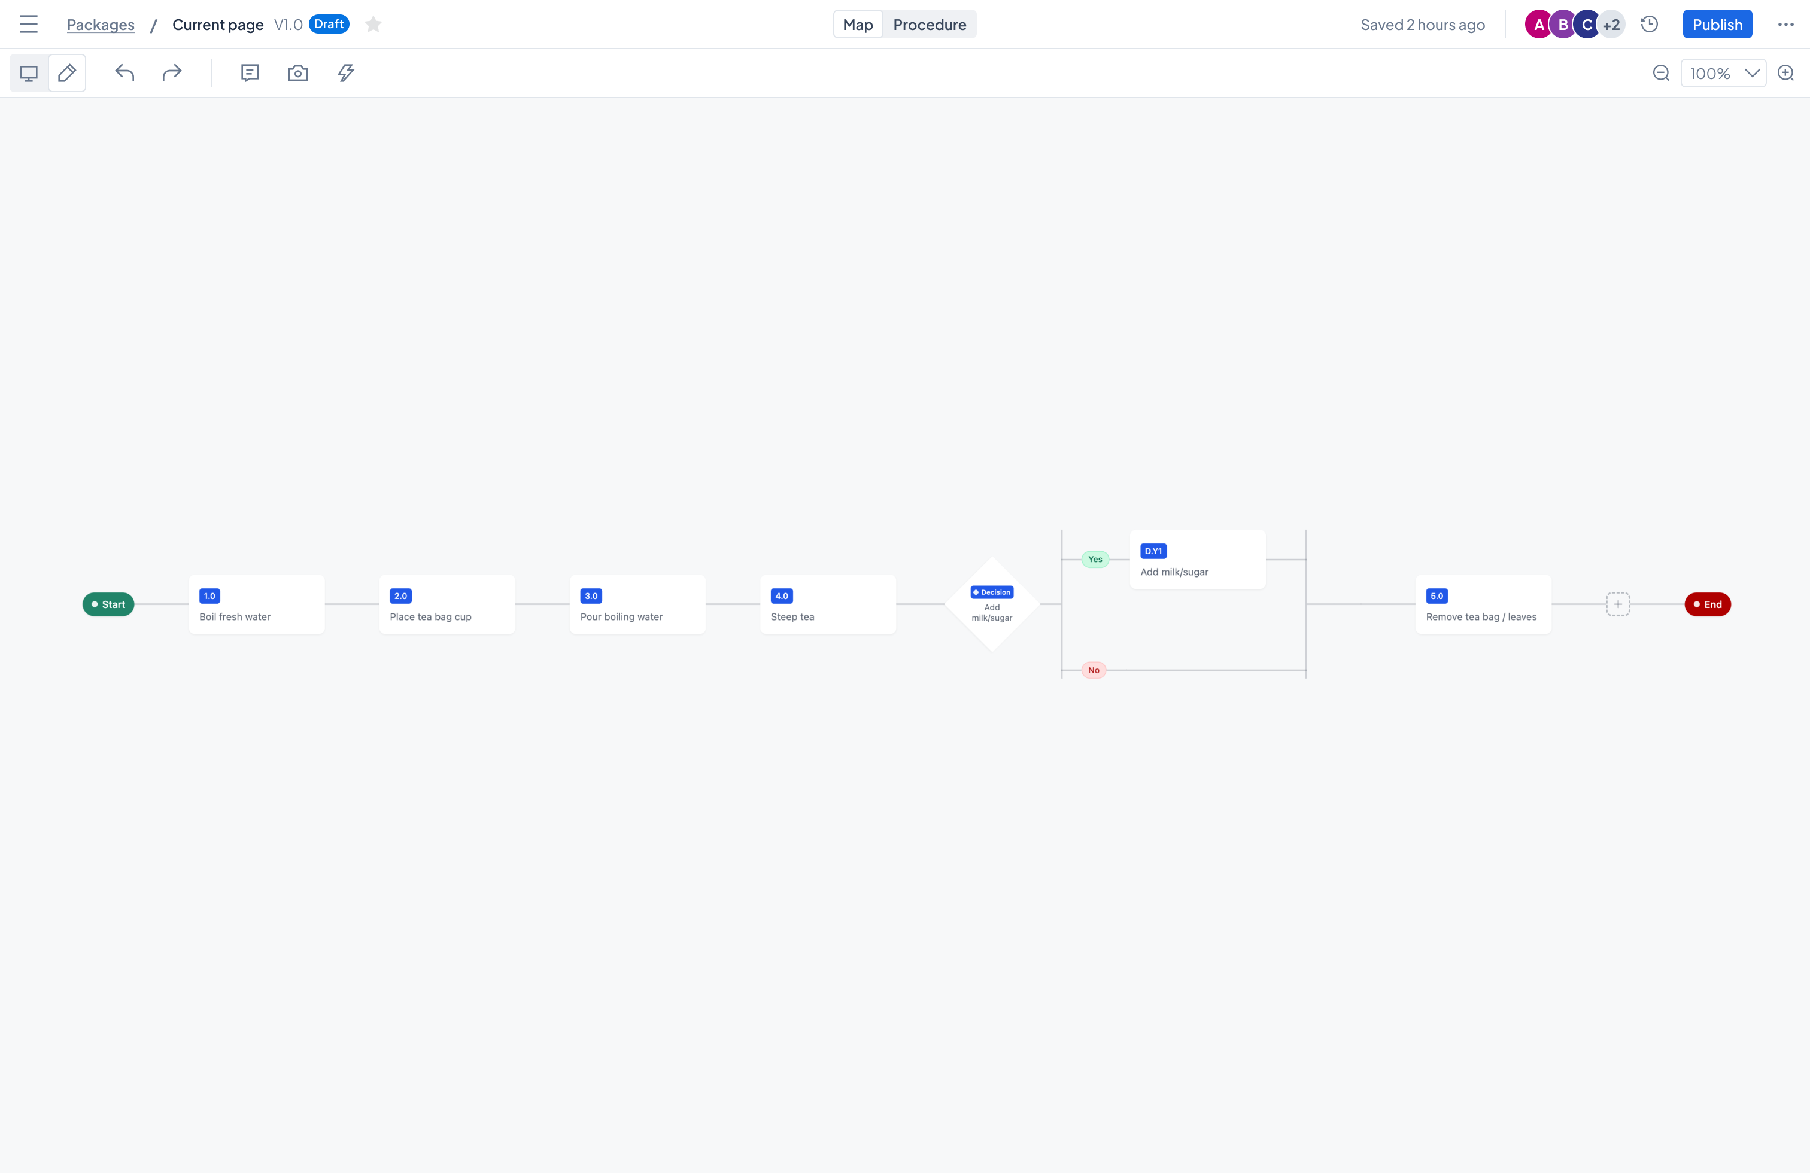Screen dimensions: 1810x1173
Task: Click the zoom out magnifier icon
Action: [x=1661, y=73]
